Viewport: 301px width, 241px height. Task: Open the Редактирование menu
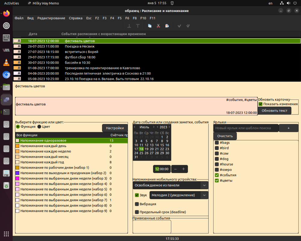tap(51, 18)
